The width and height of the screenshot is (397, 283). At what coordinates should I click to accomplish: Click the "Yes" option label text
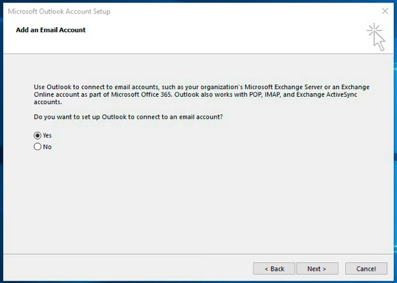pyautogui.click(x=47, y=136)
